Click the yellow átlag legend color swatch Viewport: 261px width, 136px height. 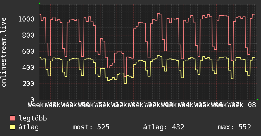point(12,127)
